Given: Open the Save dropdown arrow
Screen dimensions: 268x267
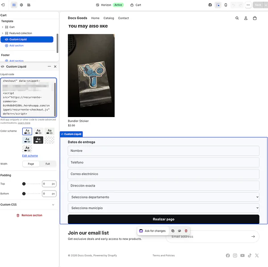Looking at the screenshot, I should click(266, 5).
